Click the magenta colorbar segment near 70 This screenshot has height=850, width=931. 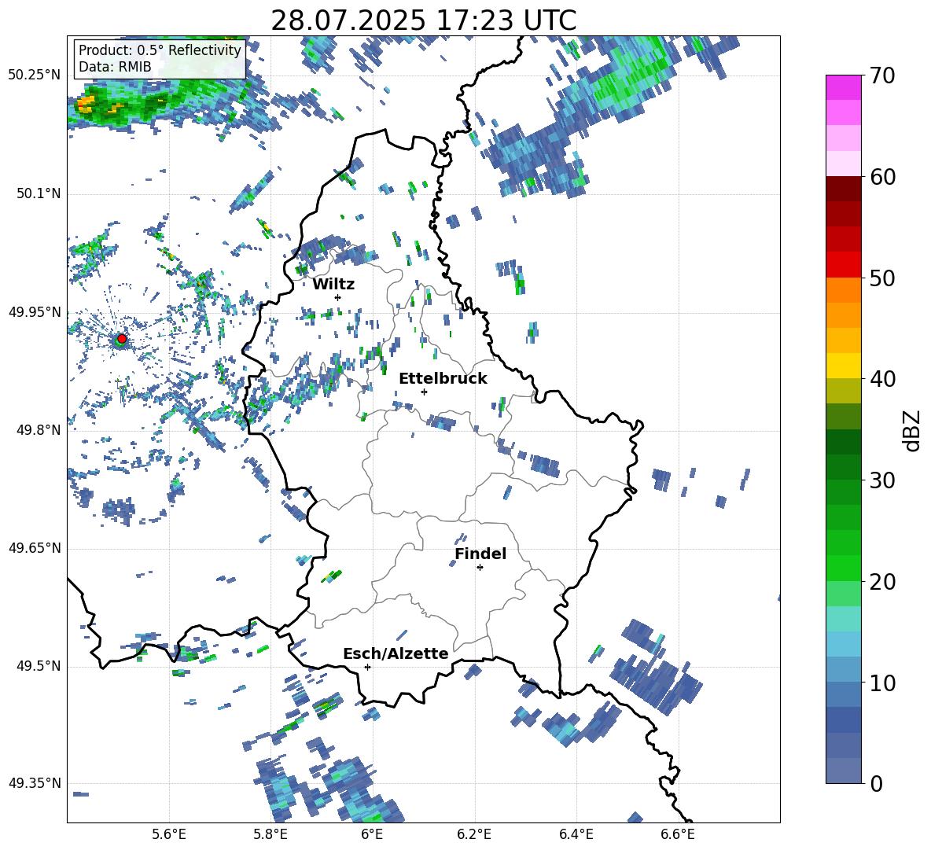point(843,88)
